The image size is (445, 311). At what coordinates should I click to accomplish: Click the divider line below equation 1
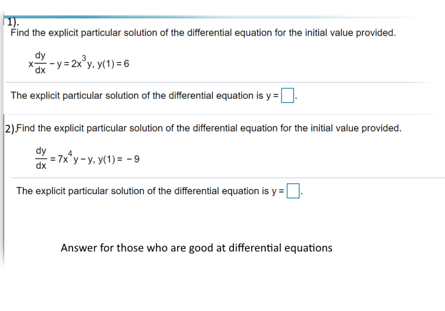(219, 83)
